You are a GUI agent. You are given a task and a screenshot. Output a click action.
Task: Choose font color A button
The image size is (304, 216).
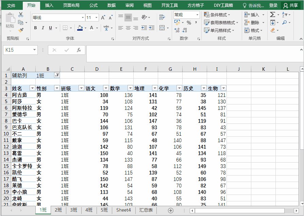(x=92, y=28)
